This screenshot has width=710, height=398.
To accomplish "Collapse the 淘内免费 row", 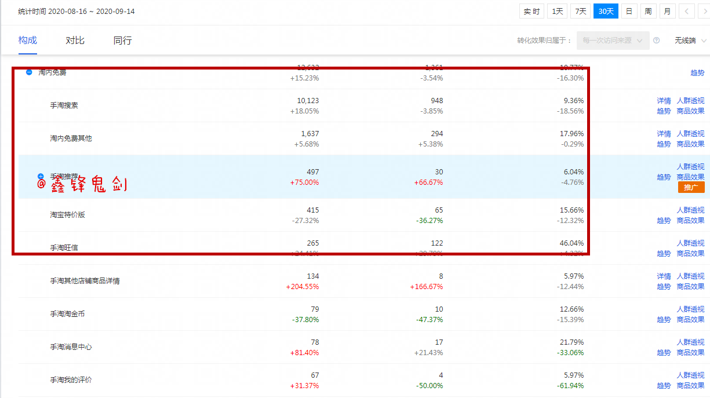I will [28, 72].
